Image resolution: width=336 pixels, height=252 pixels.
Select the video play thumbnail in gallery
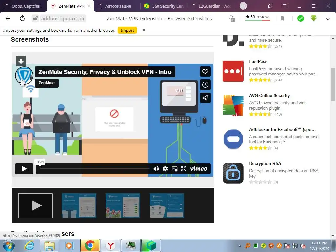pyautogui.click(x=35, y=205)
